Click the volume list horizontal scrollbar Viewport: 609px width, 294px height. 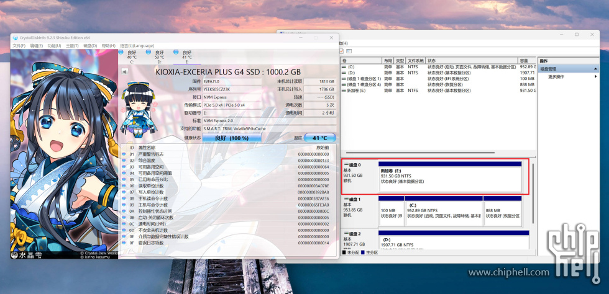click(420, 153)
